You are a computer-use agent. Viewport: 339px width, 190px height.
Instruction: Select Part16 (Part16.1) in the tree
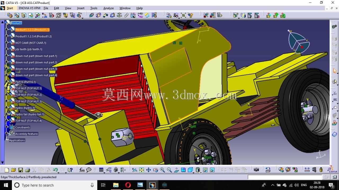pos(25,82)
